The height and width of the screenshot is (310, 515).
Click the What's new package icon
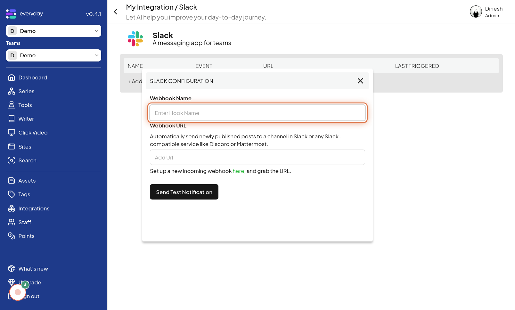pos(12,269)
